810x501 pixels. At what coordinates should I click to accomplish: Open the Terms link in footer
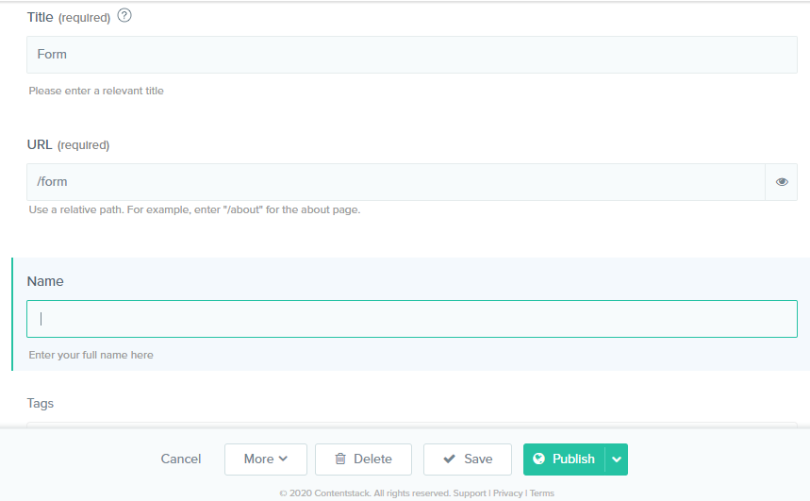pyautogui.click(x=542, y=493)
